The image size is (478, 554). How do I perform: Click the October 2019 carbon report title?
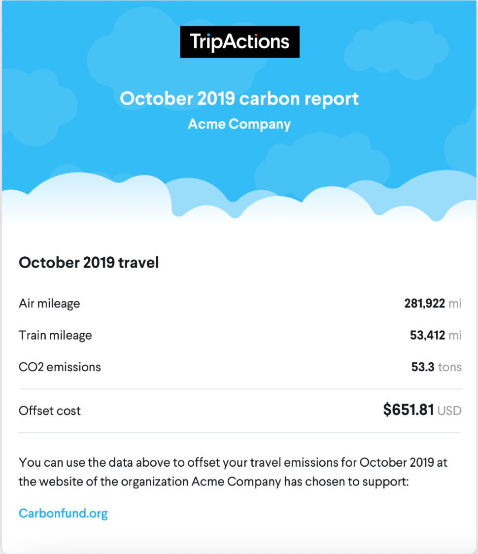click(239, 99)
